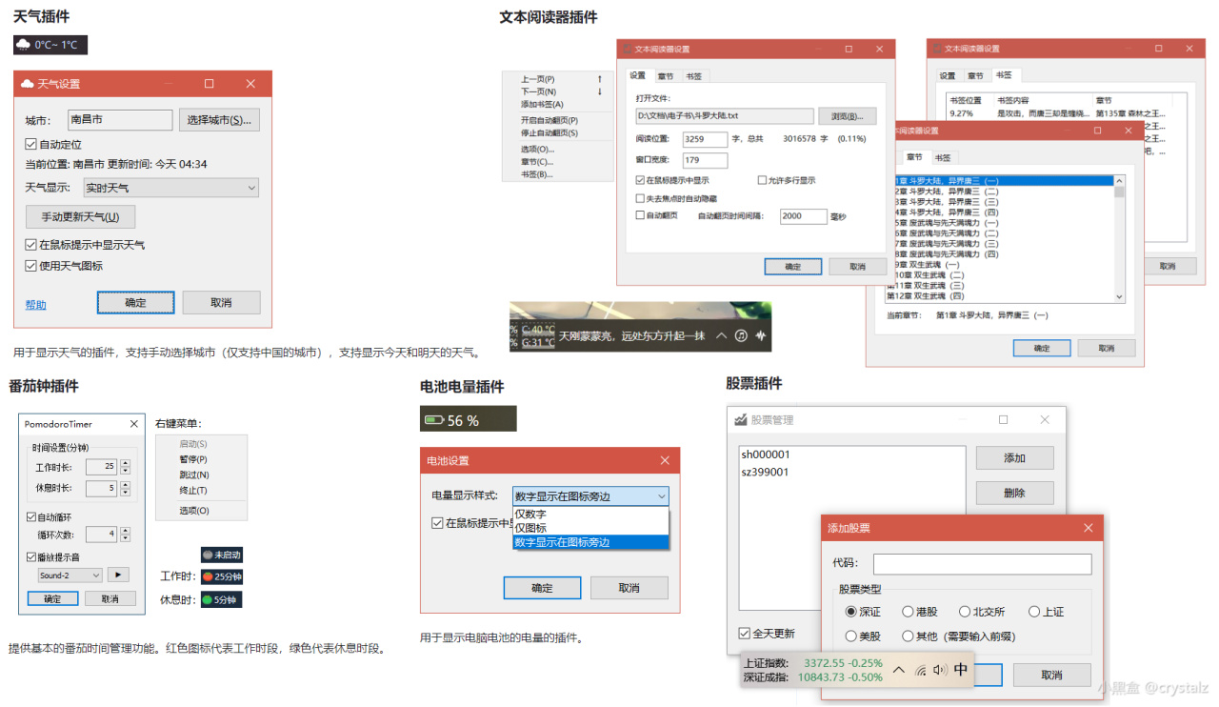This screenshot has width=1219, height=707.
Task: Click the music note tray icon
Action: pos(741,335)
